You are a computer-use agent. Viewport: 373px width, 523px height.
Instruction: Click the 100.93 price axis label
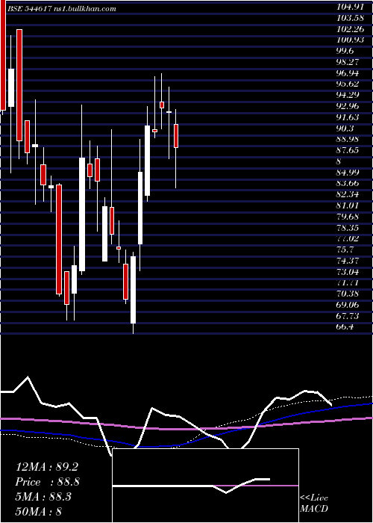(351, 40)
